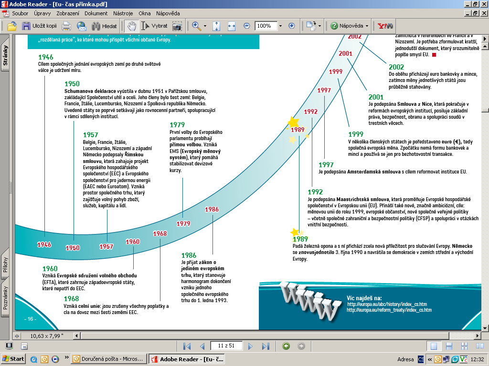Open the europa.eu/abc/history link
The image size is (489, 366).
pos(387,304)
